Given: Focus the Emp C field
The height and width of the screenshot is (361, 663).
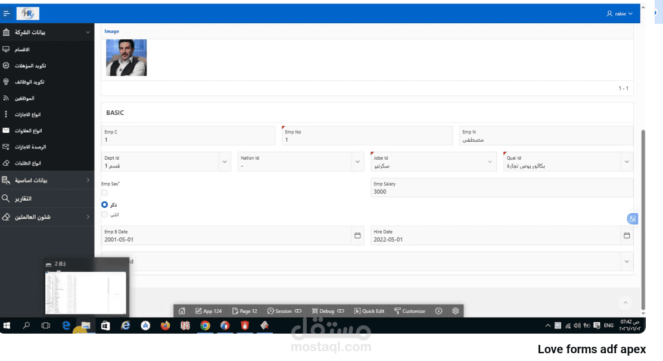Looking at the screenshot, I should pyautogui.click(x=188, y=136).
